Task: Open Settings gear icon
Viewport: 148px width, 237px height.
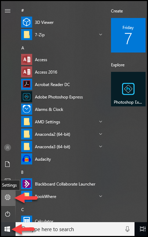Action: [x=8, y=197]
